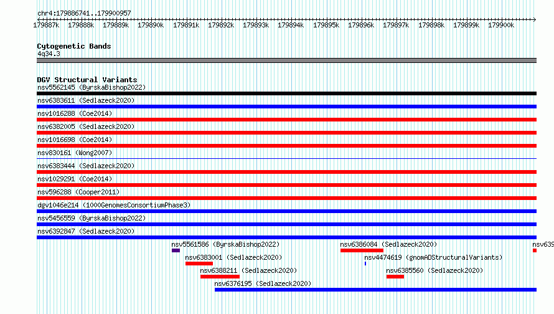Click the 179890k ruler tick label

tap(151, 25)
